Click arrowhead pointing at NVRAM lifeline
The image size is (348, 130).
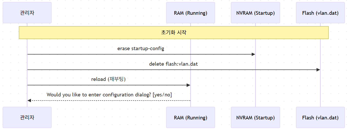253,54
